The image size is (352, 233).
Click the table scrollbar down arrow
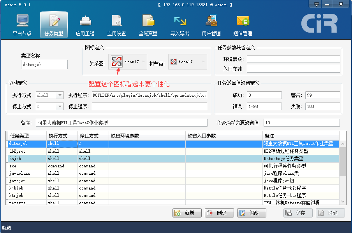tap(343, 202)
